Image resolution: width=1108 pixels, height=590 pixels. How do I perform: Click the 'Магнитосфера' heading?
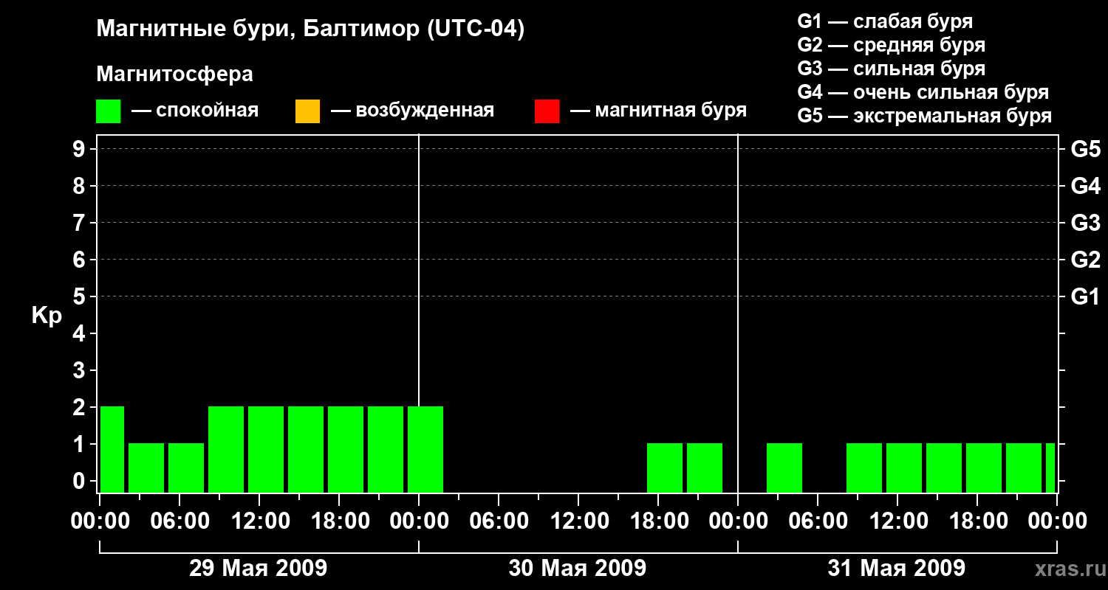point(174,74)
